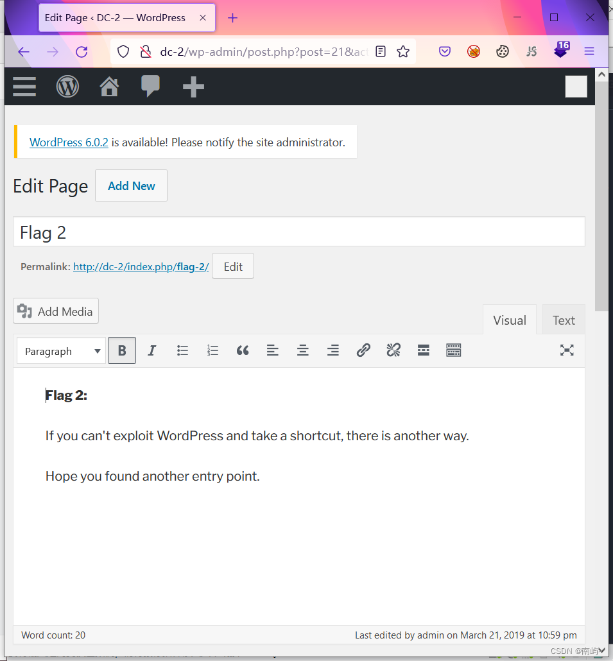Viewport: 613px width, 661px height.
Task: Align text right
Action: 333,350
